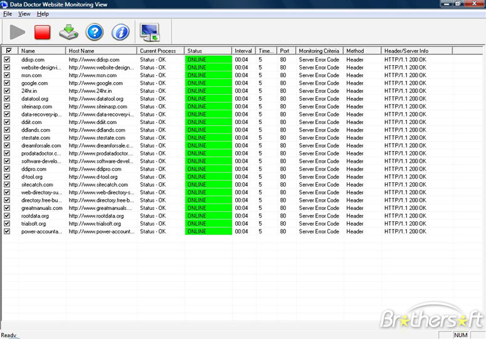Open help via blue question mark icon
Screen dimensions: 486x339
tap(95, 32)
